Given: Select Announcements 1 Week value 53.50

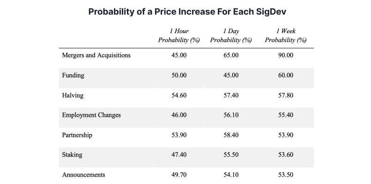Looking at the screenshot, I should (x=286, y=175).
